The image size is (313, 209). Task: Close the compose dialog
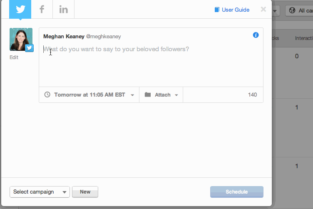[x=263, y=9]
